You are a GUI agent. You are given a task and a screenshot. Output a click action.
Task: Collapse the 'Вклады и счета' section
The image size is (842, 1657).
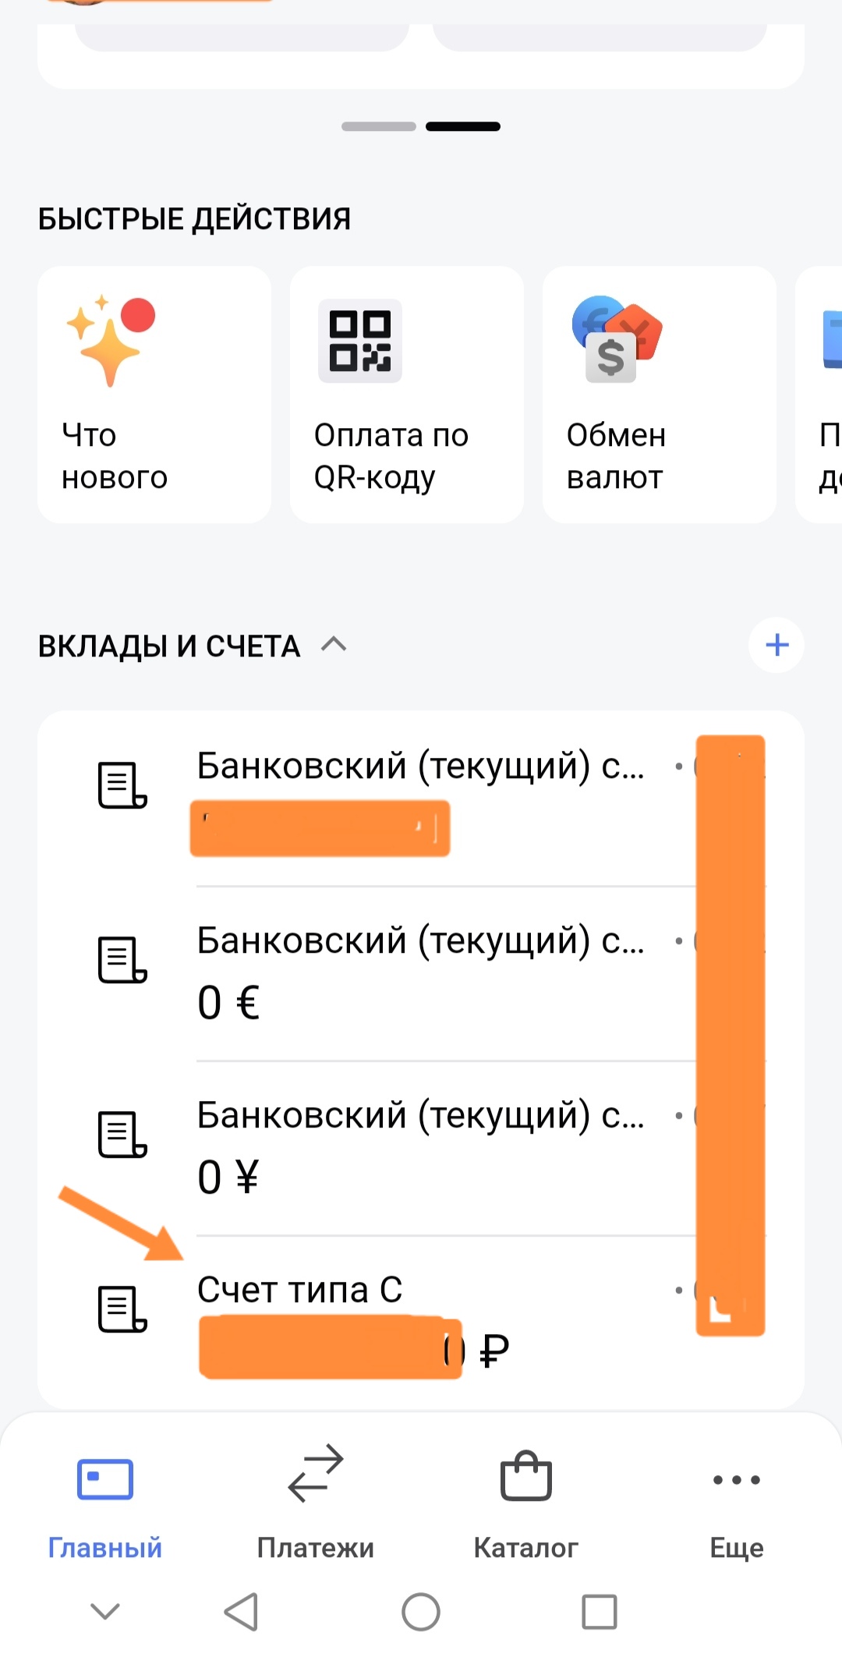[x=334, y=645]
